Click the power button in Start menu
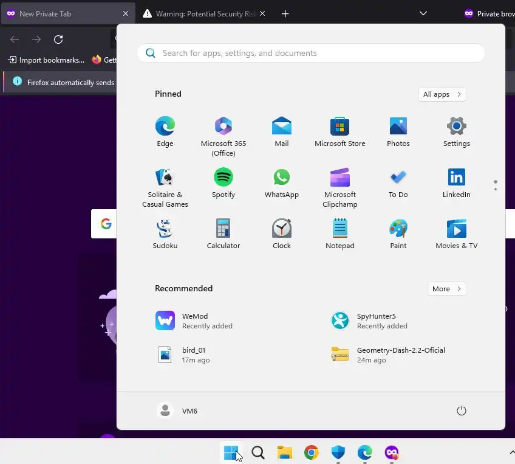Screen dimensions: 515x464 (x=461, y=410)
